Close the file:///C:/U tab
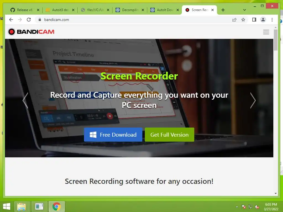The image size is (283, 212). pyautogui.click(x=108, y=10)
